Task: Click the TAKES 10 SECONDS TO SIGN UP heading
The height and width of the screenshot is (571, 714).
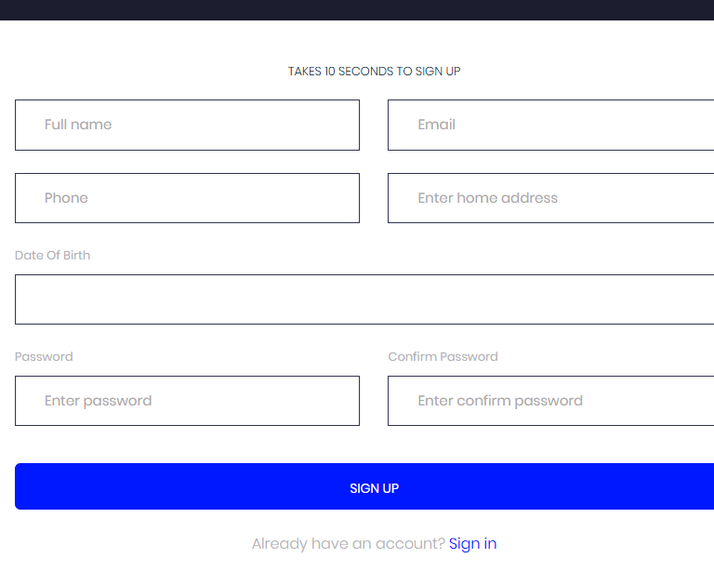Action: point(374,72)
